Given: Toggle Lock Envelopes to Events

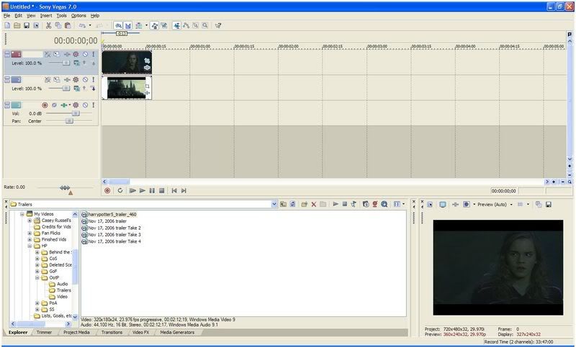Looking at the screenshot, I should (x=155, y=25).
